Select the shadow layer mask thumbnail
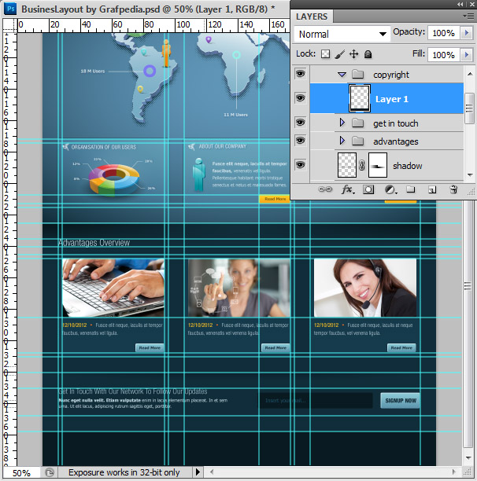The height and width of the screenshot is (481, 477). pos(378,165)
